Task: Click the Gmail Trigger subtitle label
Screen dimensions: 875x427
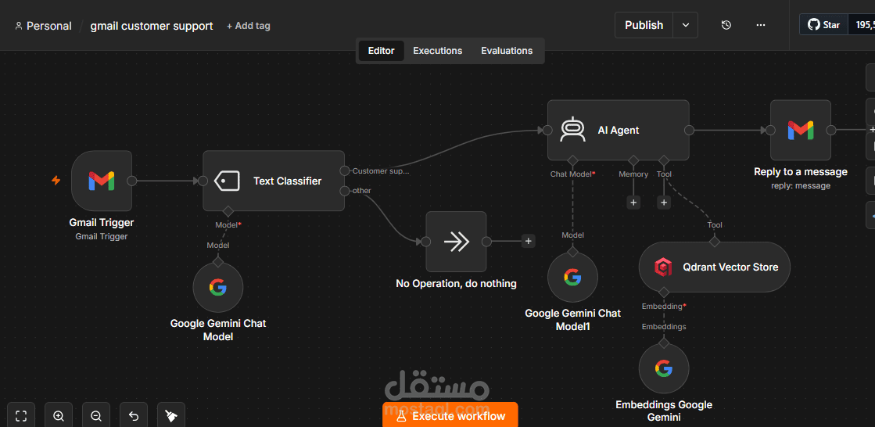Action: [102, 237]
